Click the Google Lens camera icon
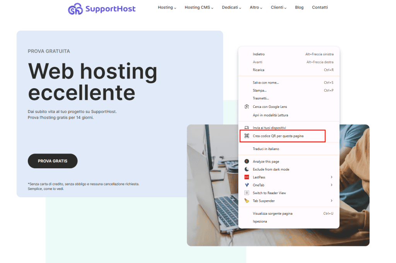This screenshot has width=396, height=263. [x=247, y=106]
